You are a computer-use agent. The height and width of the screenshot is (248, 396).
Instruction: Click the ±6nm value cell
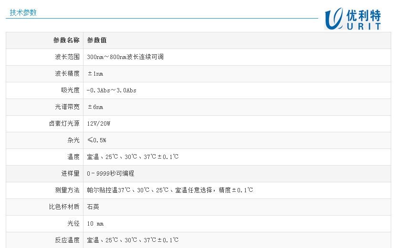click(x=95, y=107)
